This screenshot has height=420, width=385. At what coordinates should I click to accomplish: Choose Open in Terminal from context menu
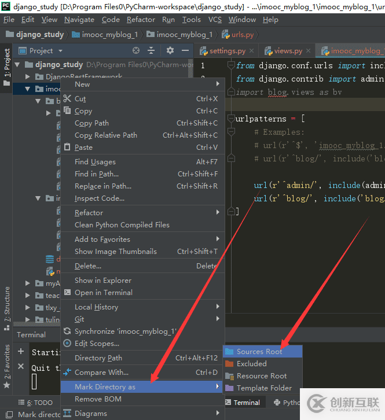point(104,293)
